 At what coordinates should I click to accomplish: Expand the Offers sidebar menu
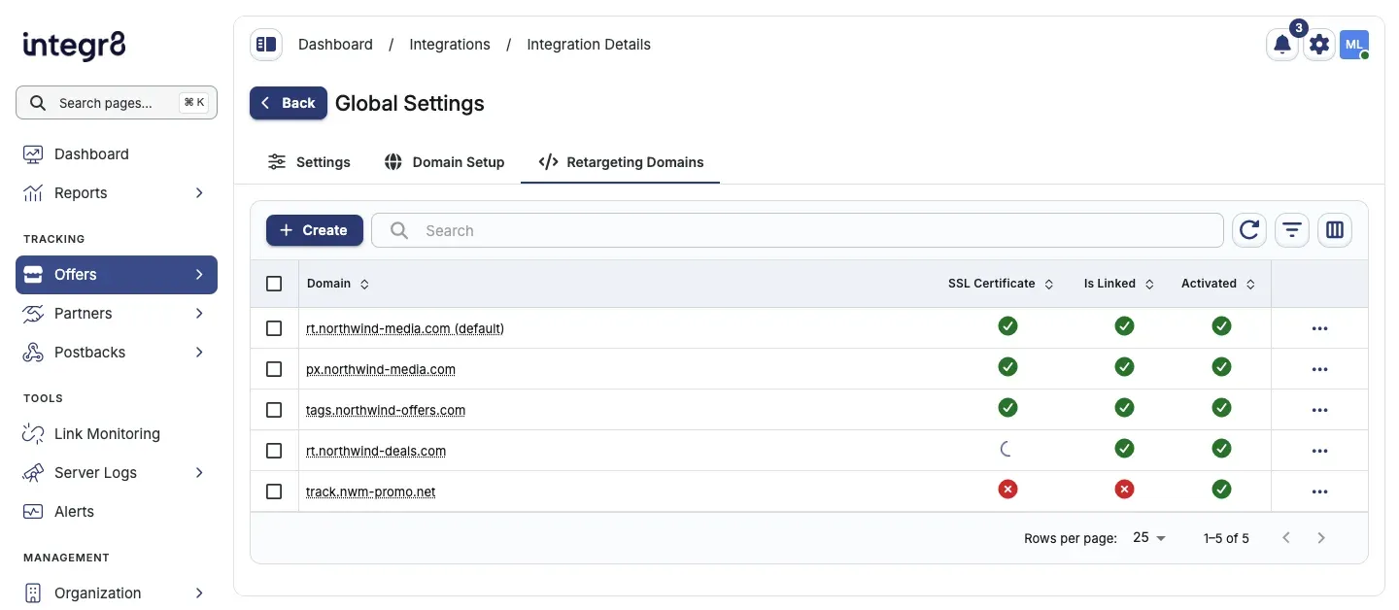point(117,274)
